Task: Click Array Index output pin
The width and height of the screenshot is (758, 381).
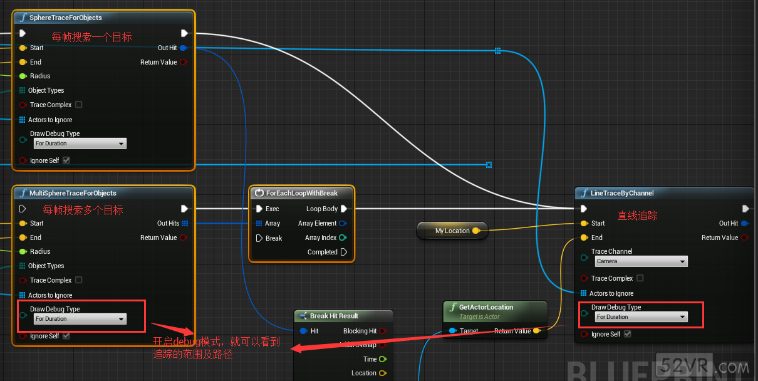Action: 343,237
